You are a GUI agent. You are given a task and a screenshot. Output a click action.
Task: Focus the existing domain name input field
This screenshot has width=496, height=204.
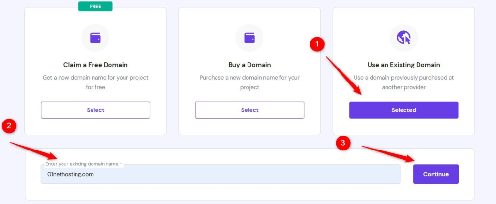(x=220, y=175)
